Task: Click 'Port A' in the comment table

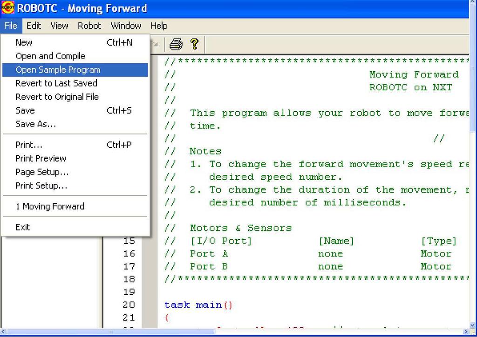Action: [209, 254]
